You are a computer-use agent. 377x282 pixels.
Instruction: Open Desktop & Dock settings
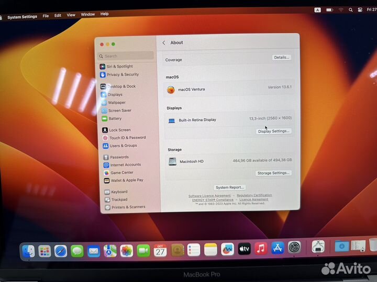118,86
